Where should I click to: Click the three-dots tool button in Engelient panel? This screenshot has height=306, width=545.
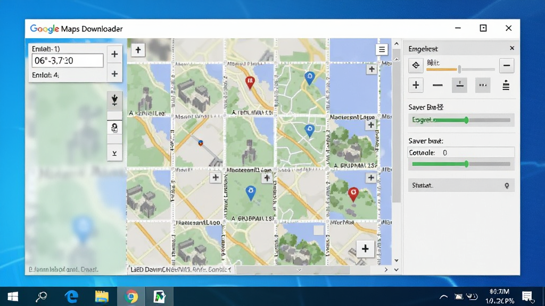click(483, 85)
